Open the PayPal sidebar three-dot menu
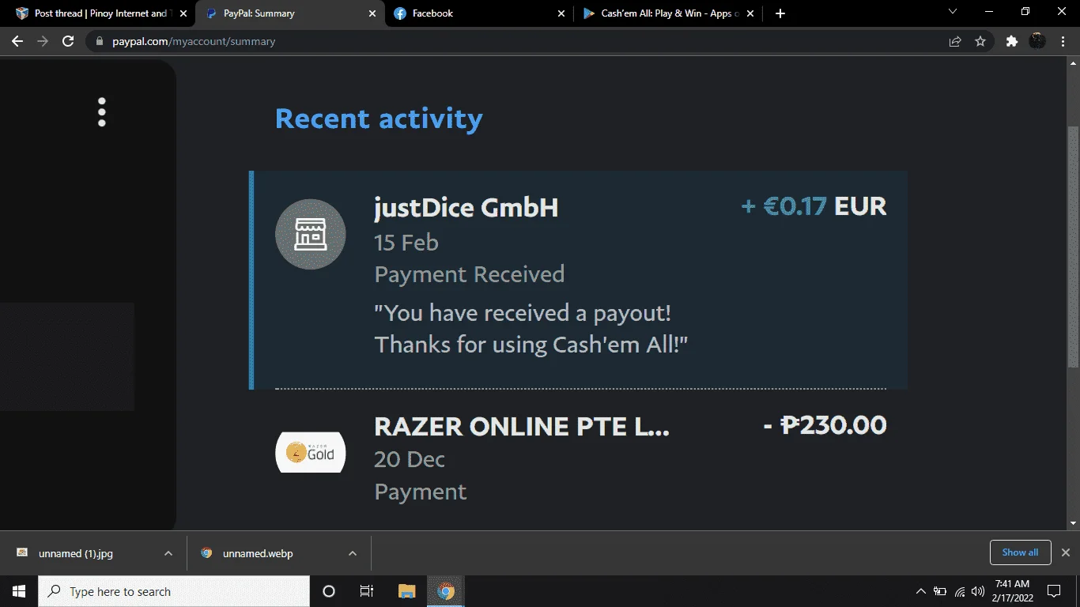Screen dimensions: 1080x607 click(x=102, y=112)
